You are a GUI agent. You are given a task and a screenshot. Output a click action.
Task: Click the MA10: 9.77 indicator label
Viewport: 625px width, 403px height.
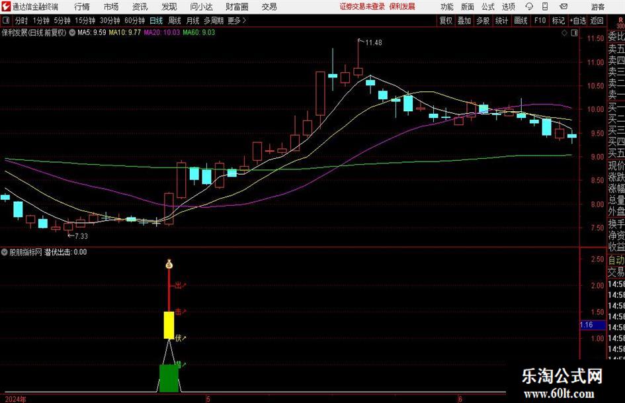click(x=125, y=32)
